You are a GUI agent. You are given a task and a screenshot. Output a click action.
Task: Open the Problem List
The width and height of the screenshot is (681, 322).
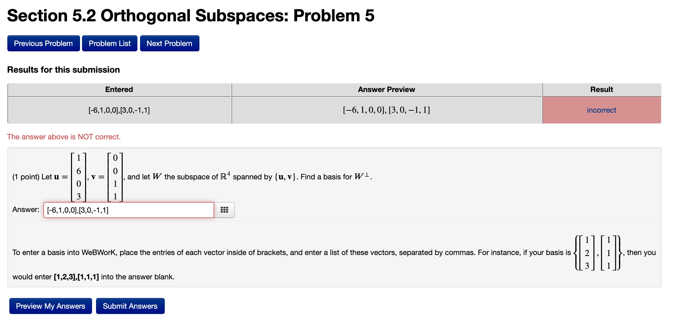(109, 43)
